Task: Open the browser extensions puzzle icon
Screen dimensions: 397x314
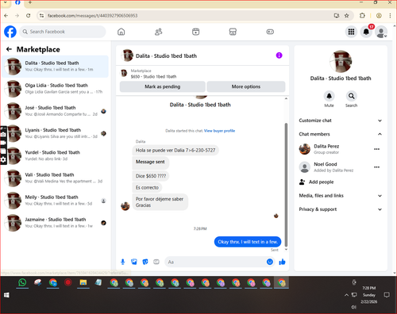Action: 362,16
